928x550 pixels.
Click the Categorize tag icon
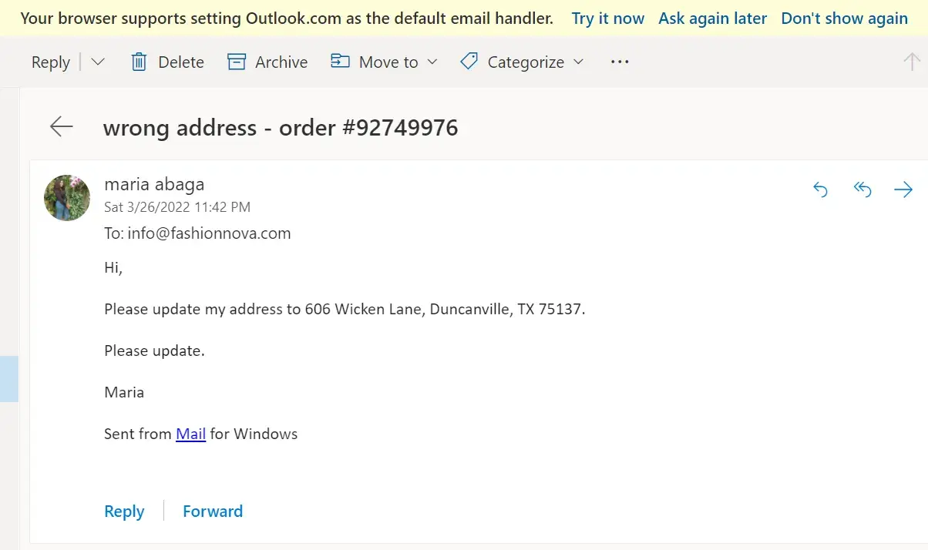point(469,62)
